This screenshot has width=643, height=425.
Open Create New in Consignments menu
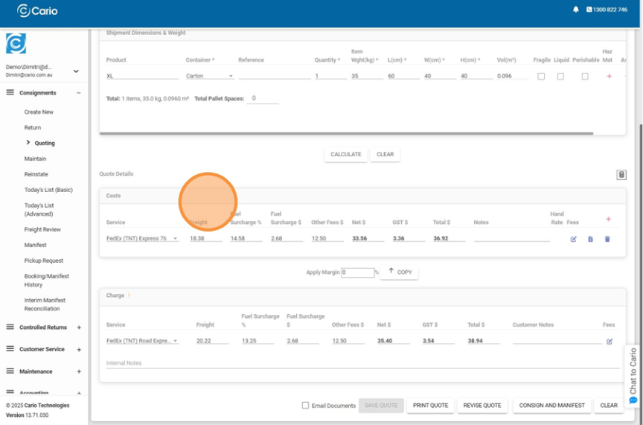click(x=39, y=112)
